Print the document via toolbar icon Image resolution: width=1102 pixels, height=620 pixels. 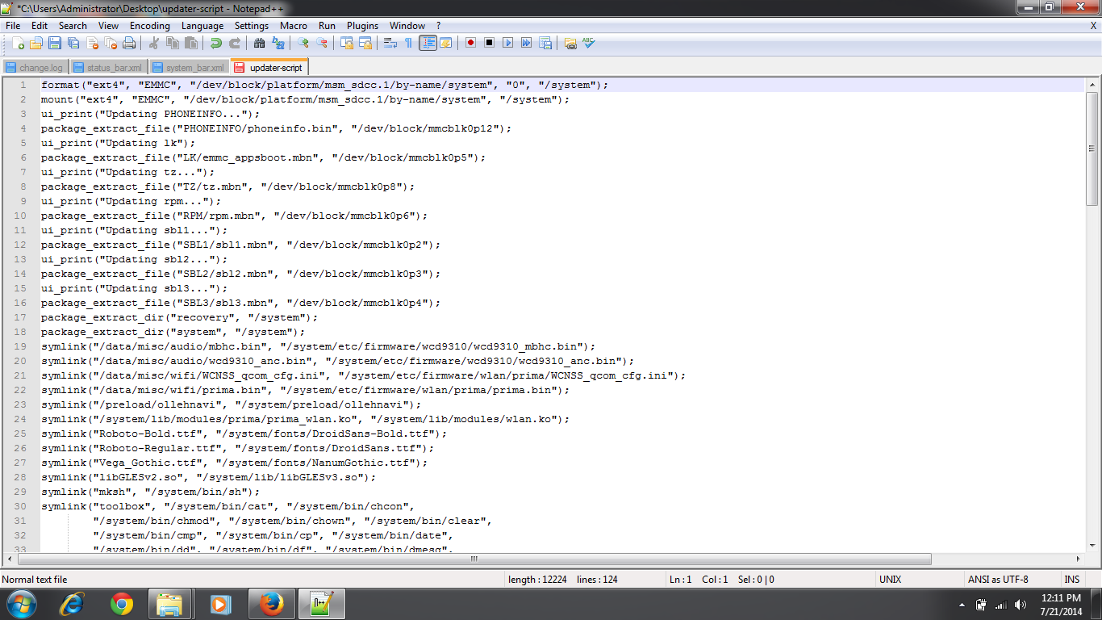[x=129, y=43]
